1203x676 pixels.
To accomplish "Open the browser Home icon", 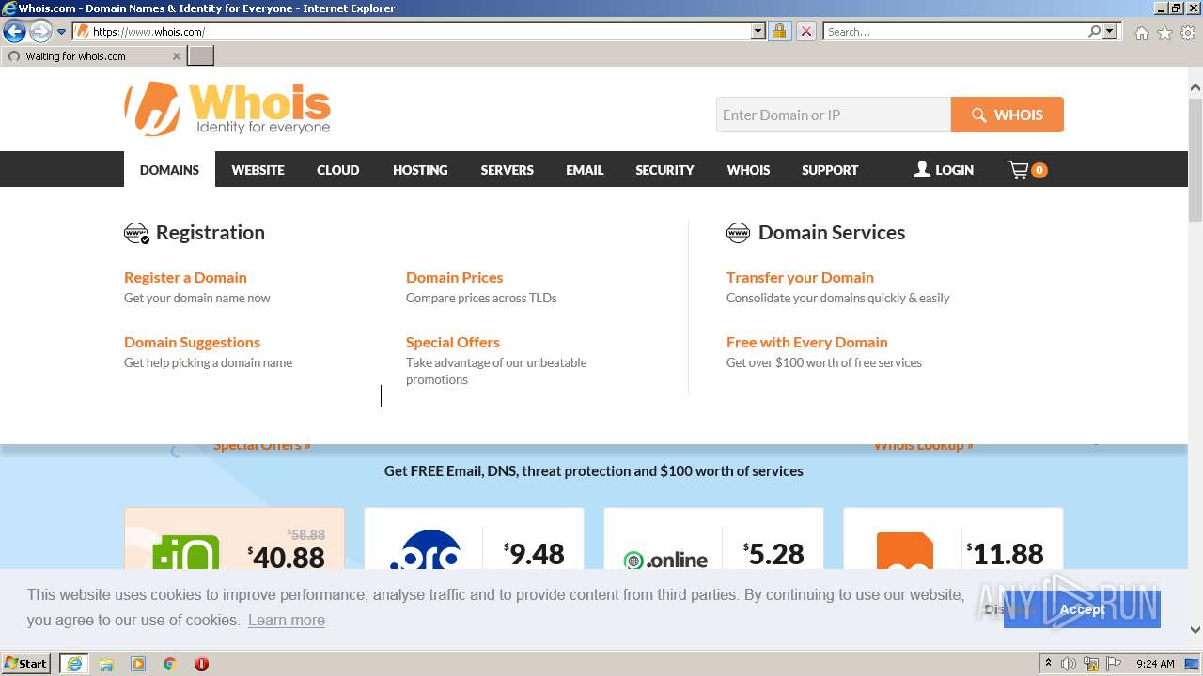I will (x=1141, y=33).
